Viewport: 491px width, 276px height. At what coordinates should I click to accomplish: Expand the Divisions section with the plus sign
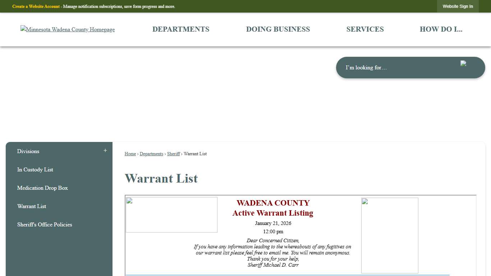coord(105,151)
